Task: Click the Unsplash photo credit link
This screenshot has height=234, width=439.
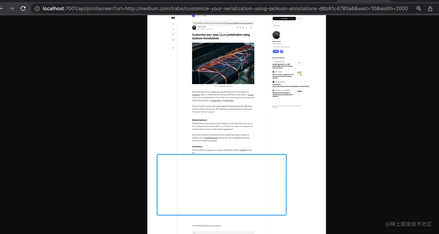Action: click(x=230, y=86)
